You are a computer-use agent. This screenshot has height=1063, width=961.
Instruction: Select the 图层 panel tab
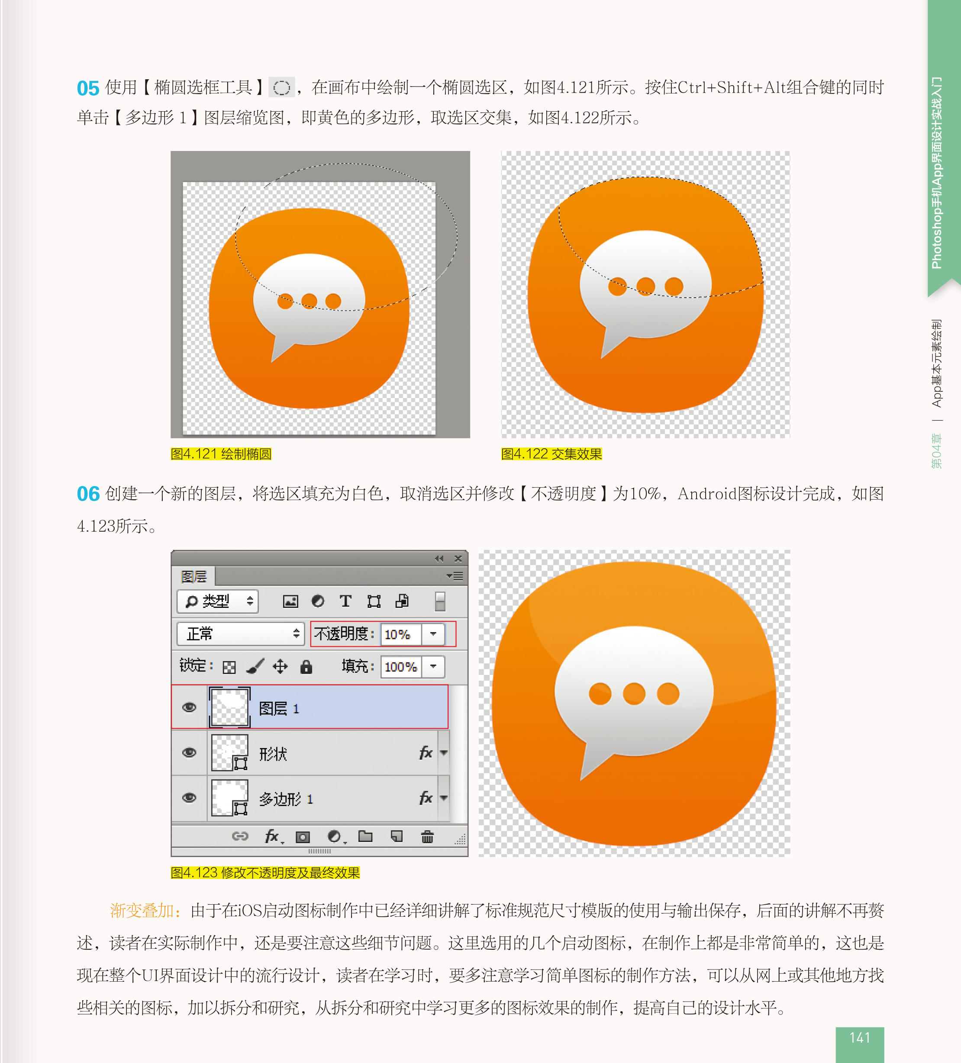(x=193, y=576)
